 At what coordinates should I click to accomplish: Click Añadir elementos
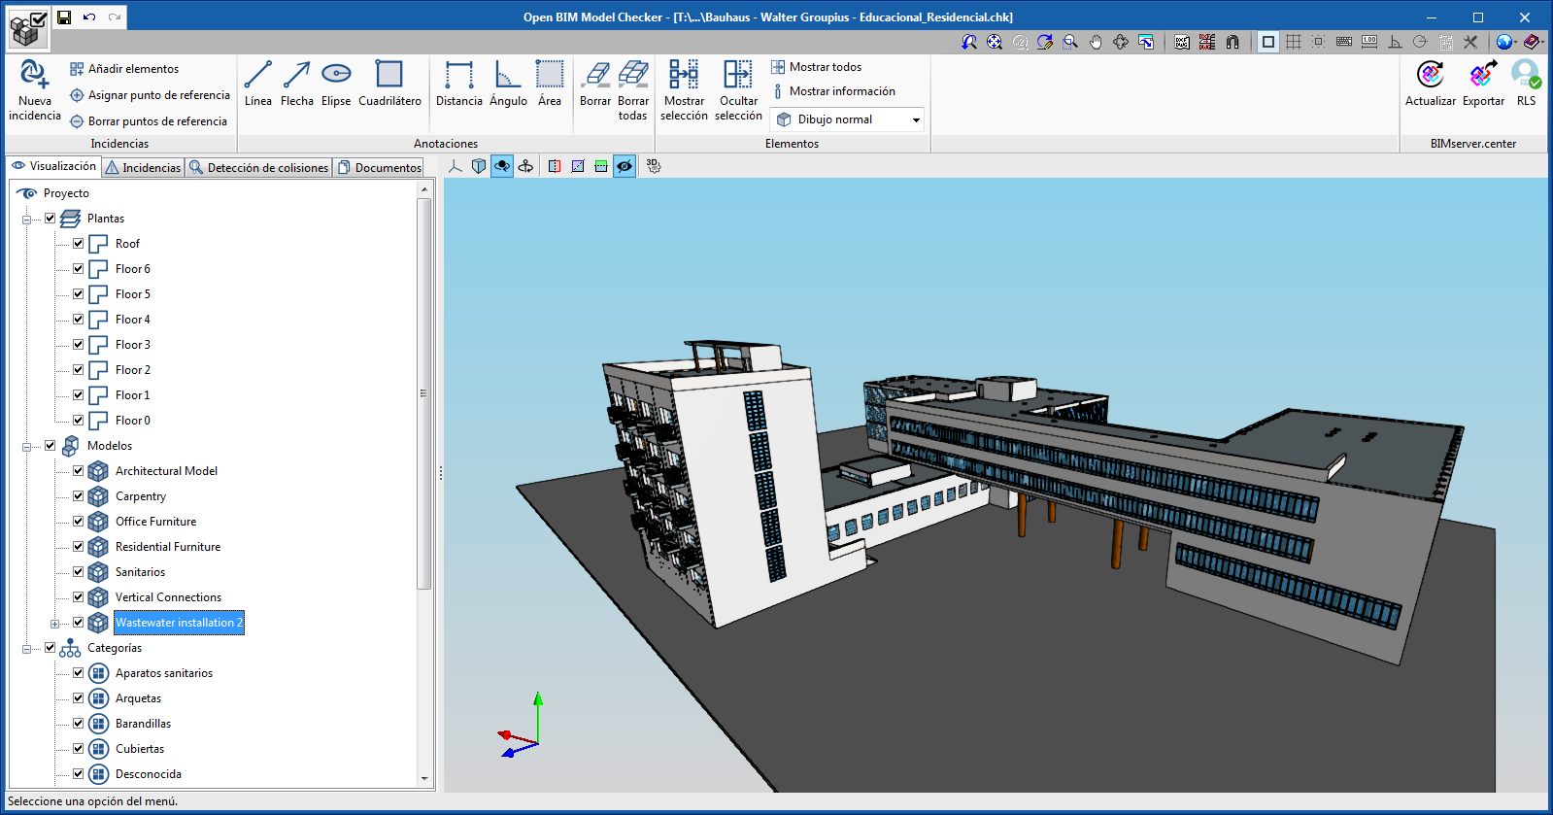[124, 69]
